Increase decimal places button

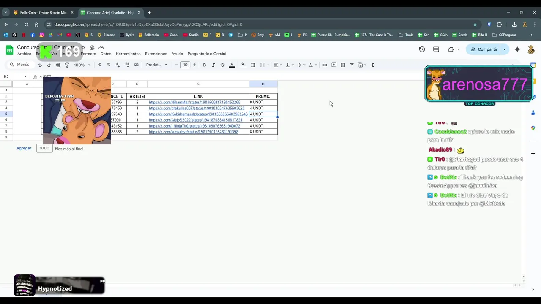(127, 65)
